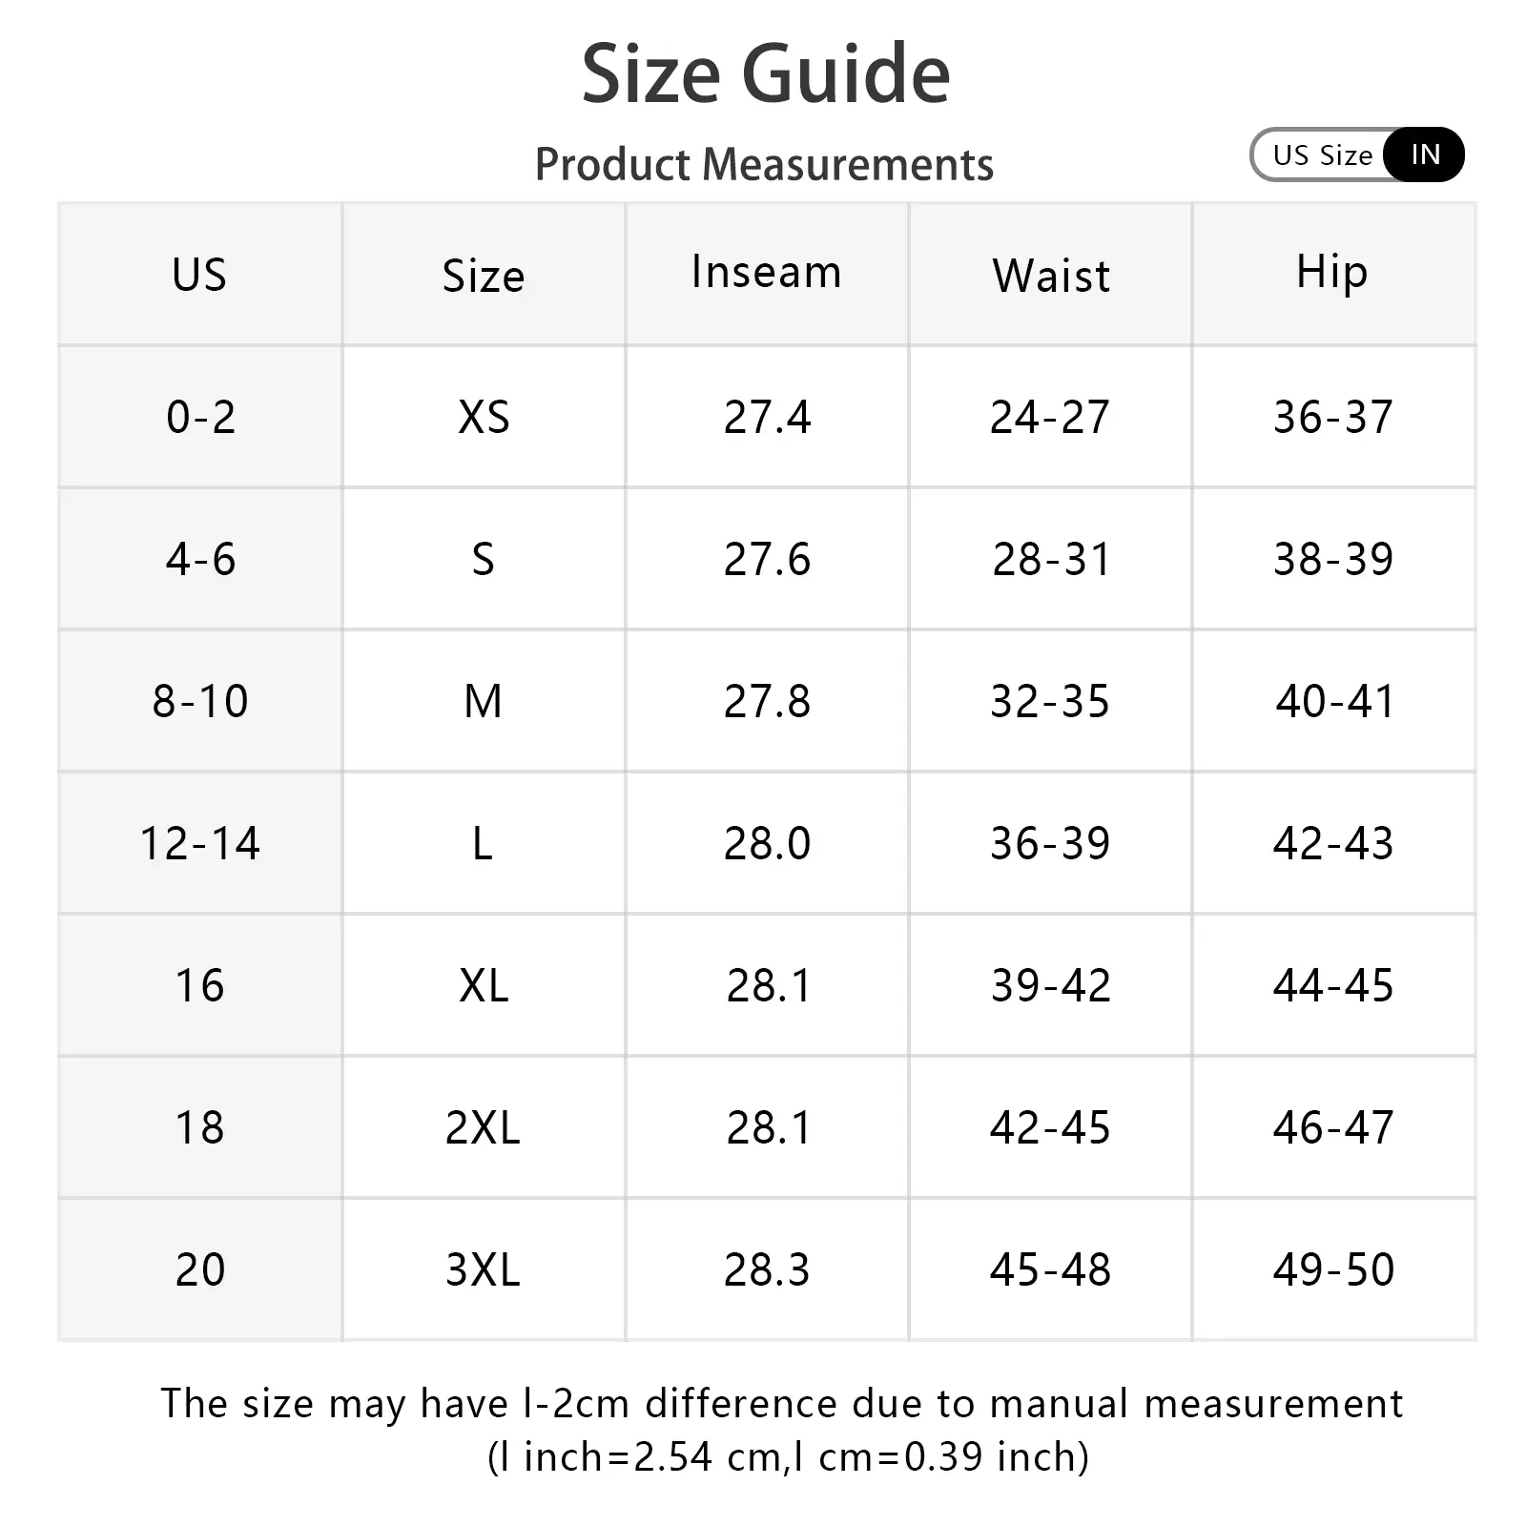The height and width of the screenshot is (1526, 1526).
Task: Select the 24-27 waist cell
Action: [1050, 417]
